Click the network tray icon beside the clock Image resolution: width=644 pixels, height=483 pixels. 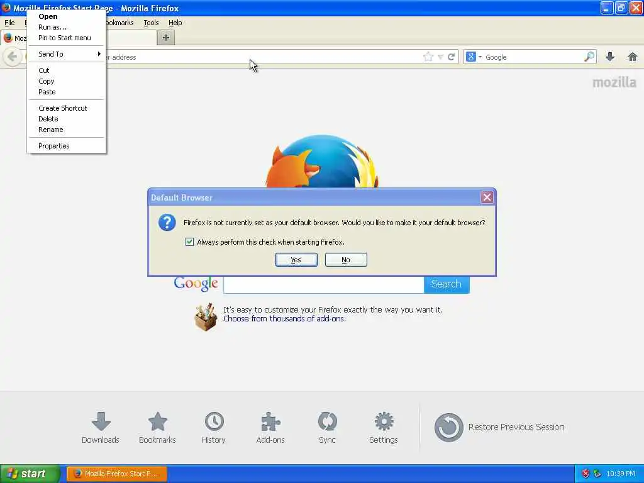[x=597, y=474]
